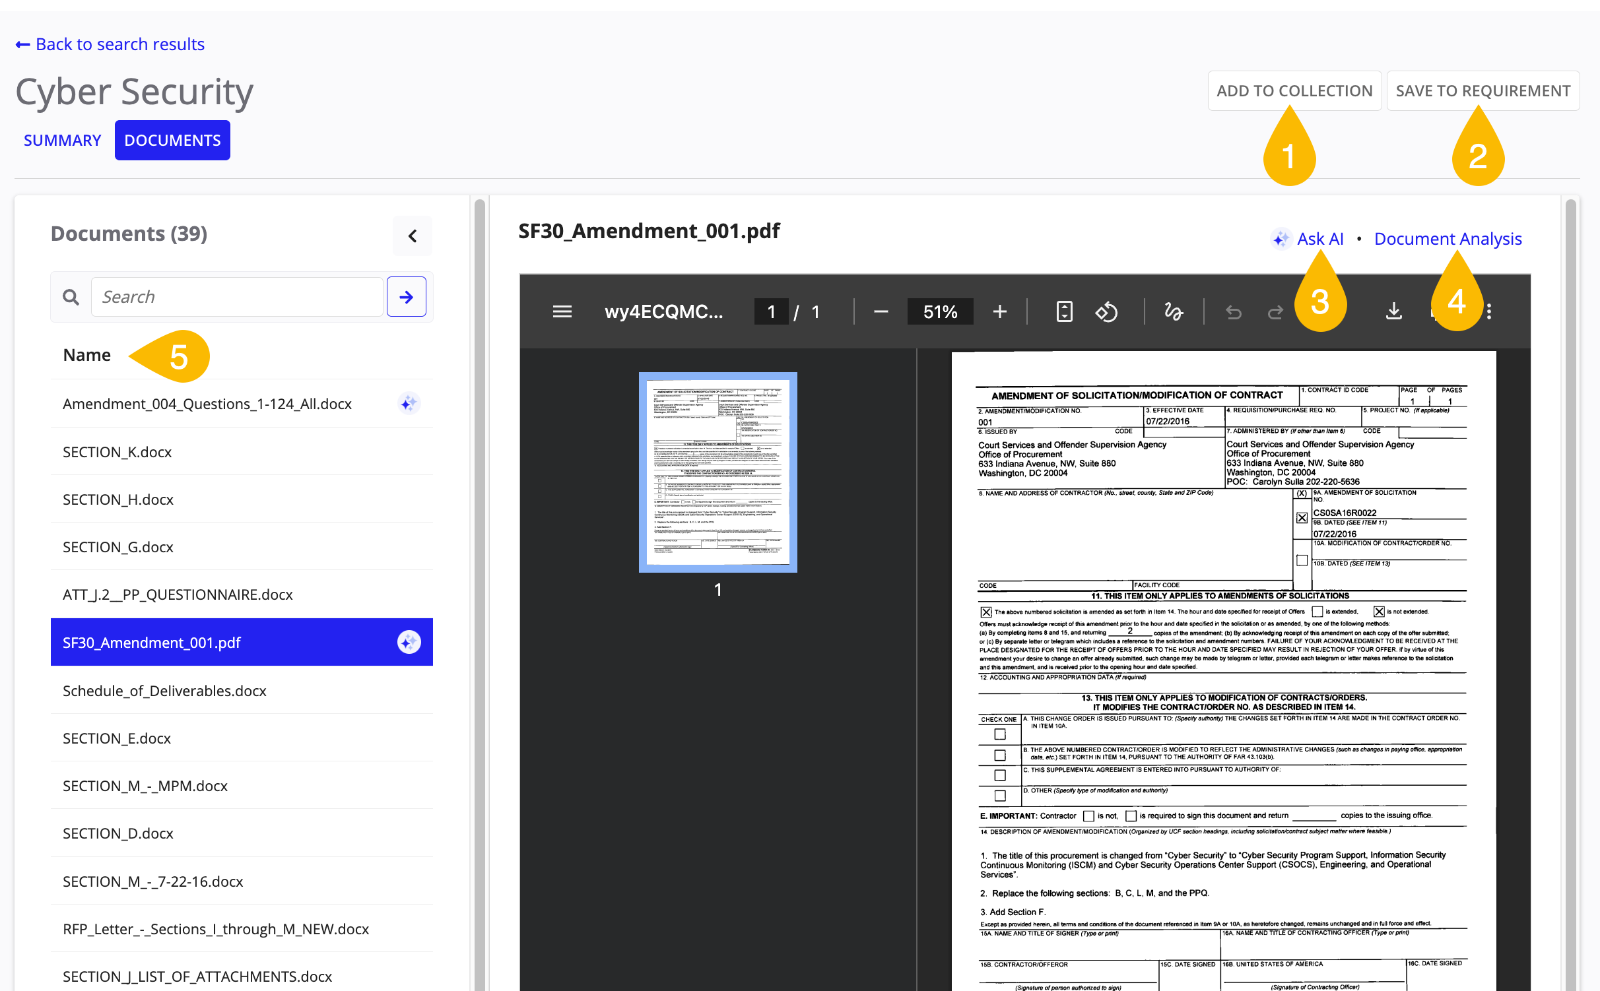Click the fit to page icon
This screenshot has height=991, width=1600.
click(x=1064, y=311)
